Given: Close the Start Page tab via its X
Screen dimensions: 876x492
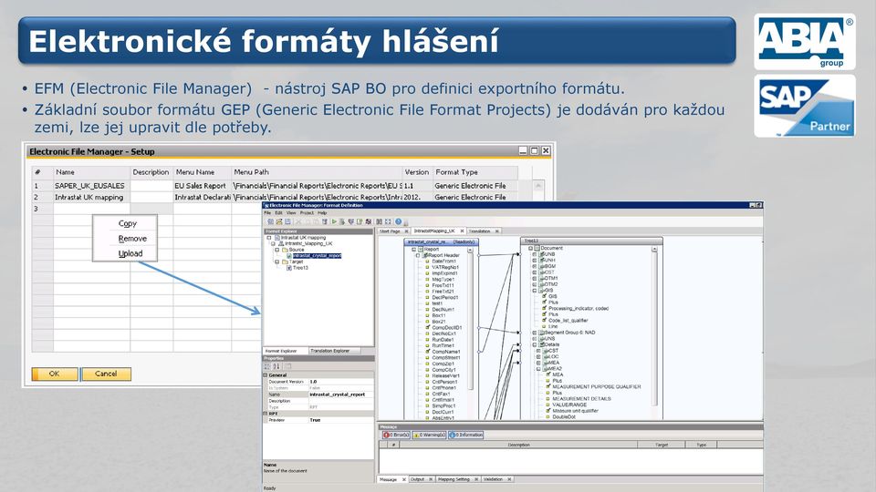Looking at the screenshot, I should tap(406, 231).
